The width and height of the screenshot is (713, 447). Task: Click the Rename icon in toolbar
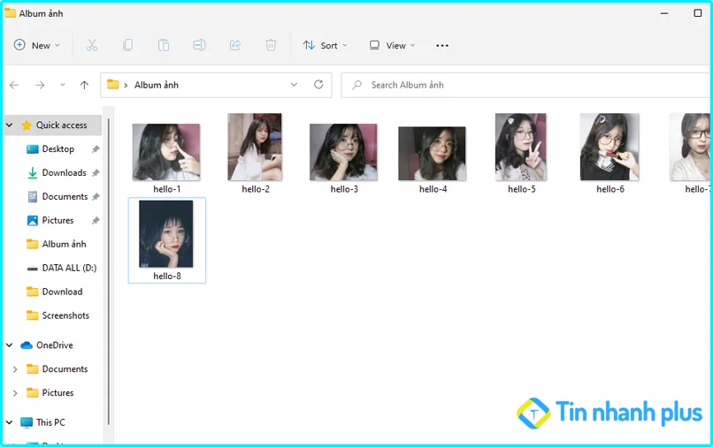click(x=199, y=45)
